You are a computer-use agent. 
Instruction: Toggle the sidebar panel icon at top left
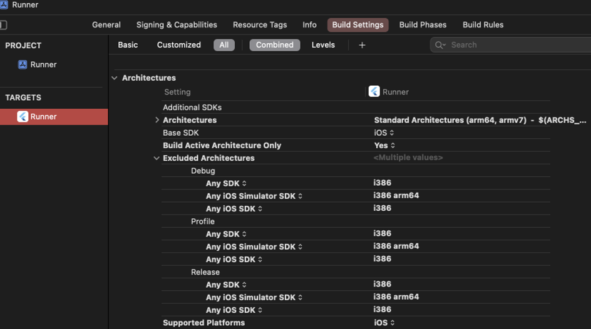(3, 25)
